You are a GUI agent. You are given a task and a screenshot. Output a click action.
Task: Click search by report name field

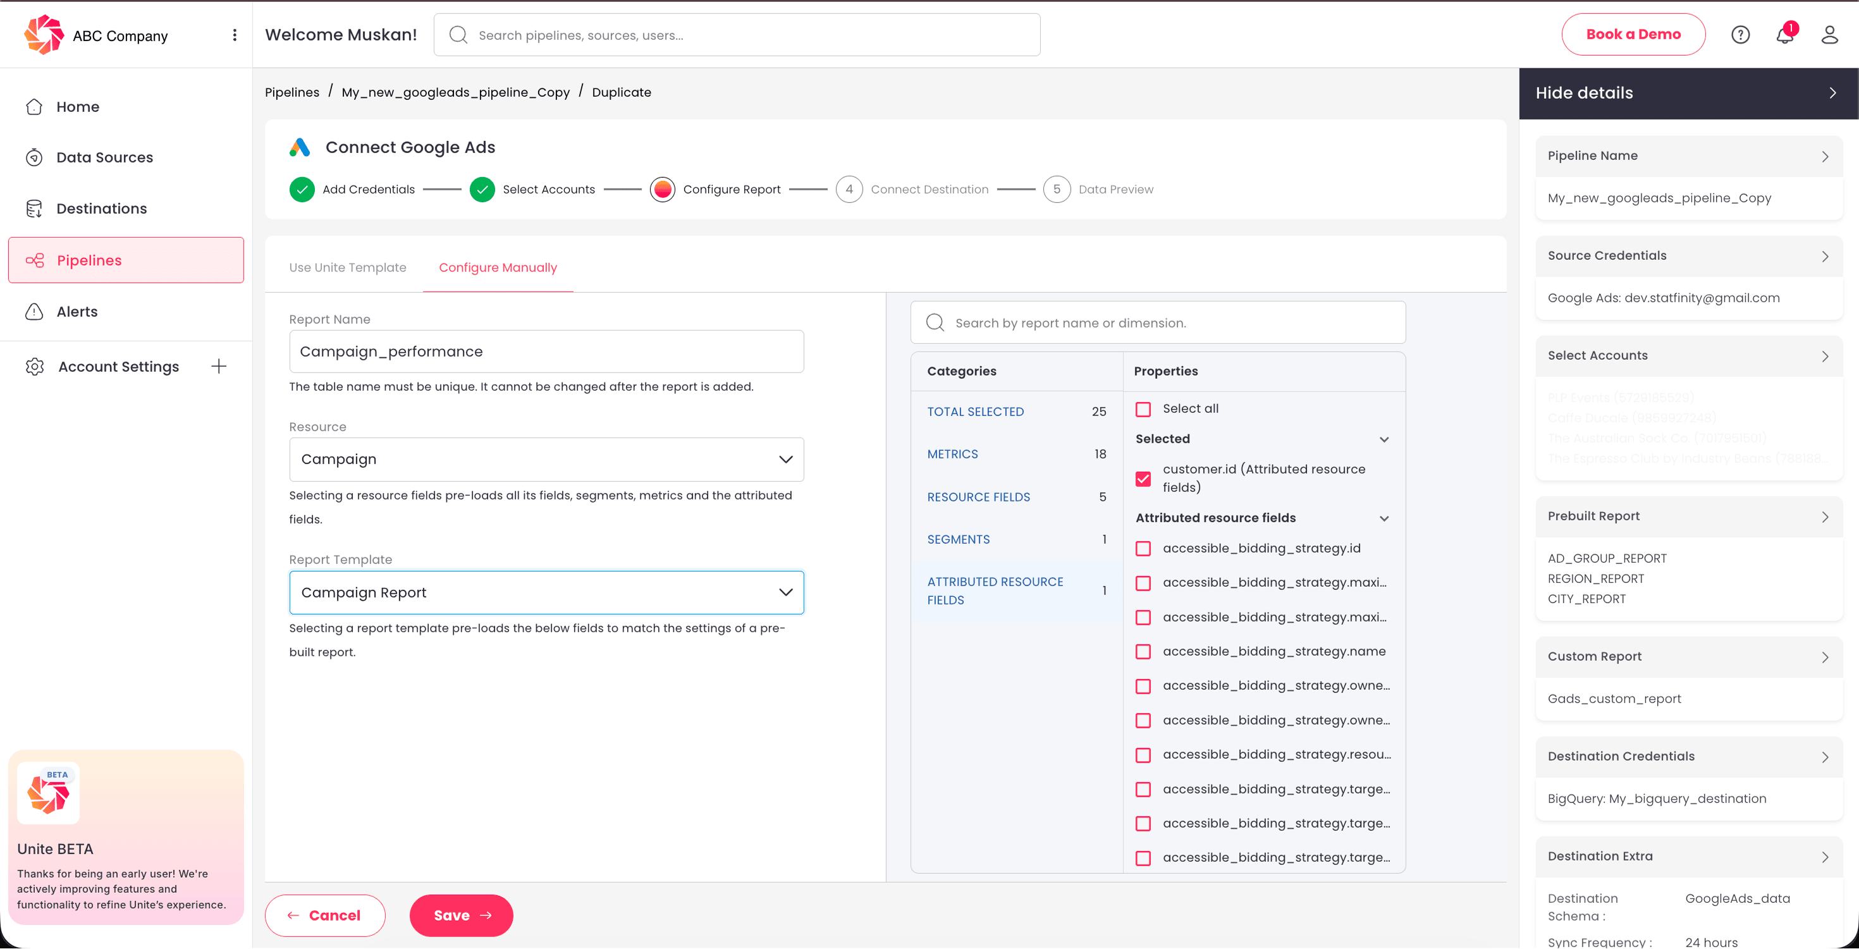(1158, 322)
